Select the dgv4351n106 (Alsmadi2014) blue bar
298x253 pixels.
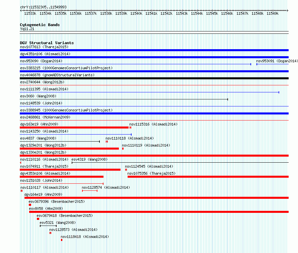tap(154, 57)
